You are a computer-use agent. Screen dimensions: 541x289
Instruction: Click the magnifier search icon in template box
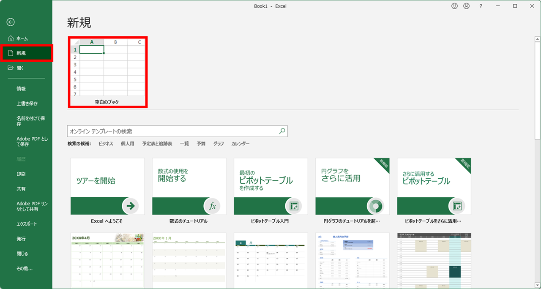(x=282, y=131)
